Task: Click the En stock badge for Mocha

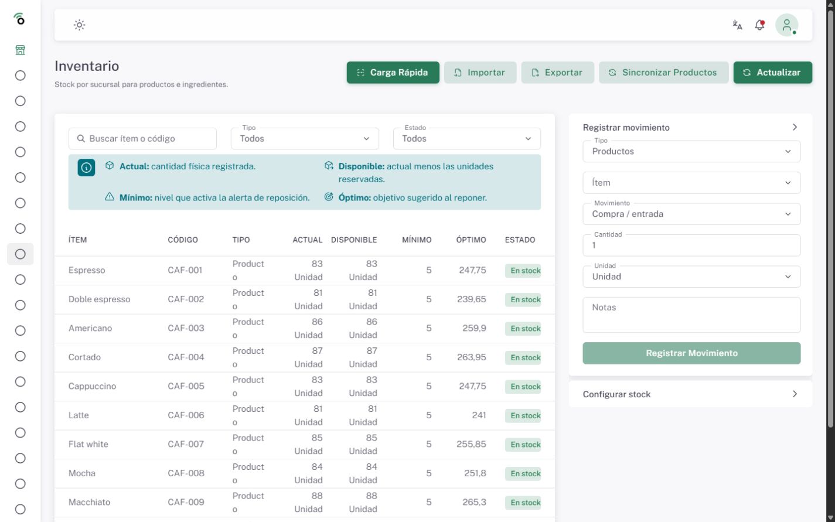Action: coord(523,473)
